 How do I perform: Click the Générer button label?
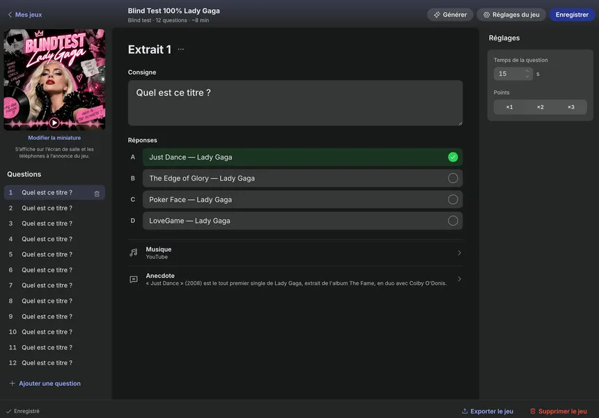pyautogui.click(x=455, y=15)
